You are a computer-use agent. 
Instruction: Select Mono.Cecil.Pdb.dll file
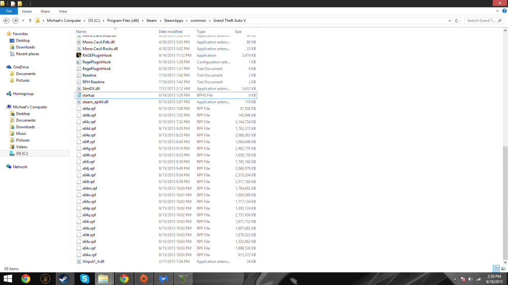(x=166, y=42)
